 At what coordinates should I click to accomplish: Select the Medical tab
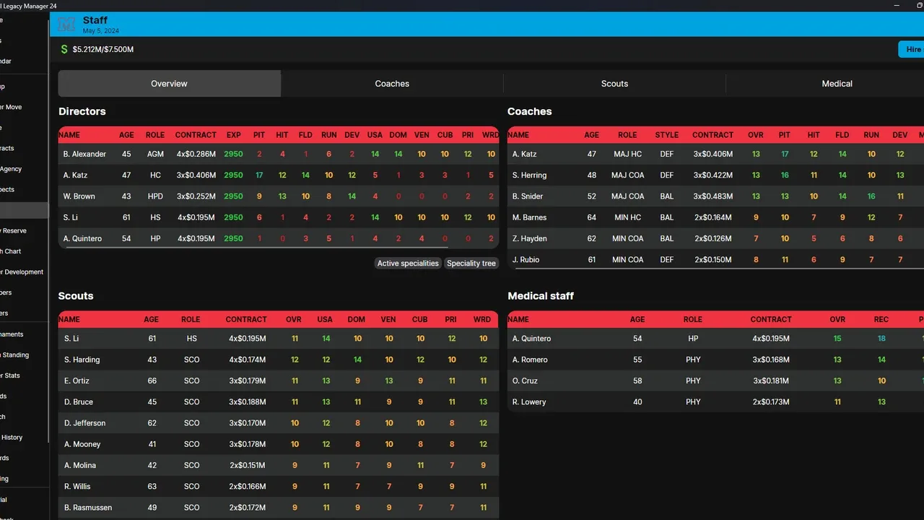tap(837, 84)
